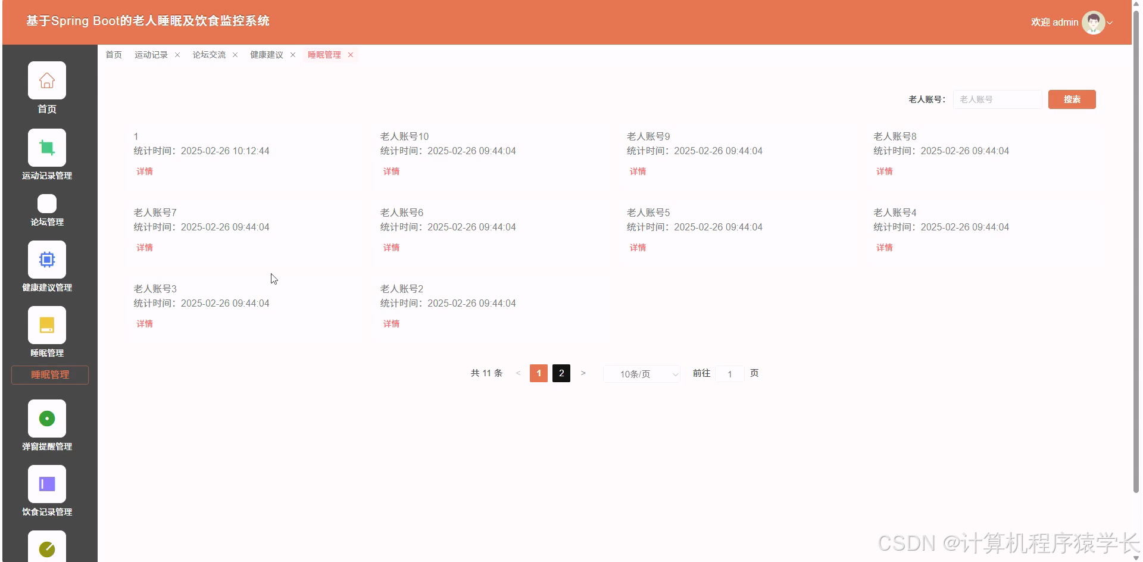Select the 健康建议管理 sidebar icon
Screen dimensions: 1143x562
pyautogui.click(x=47, y=260)
